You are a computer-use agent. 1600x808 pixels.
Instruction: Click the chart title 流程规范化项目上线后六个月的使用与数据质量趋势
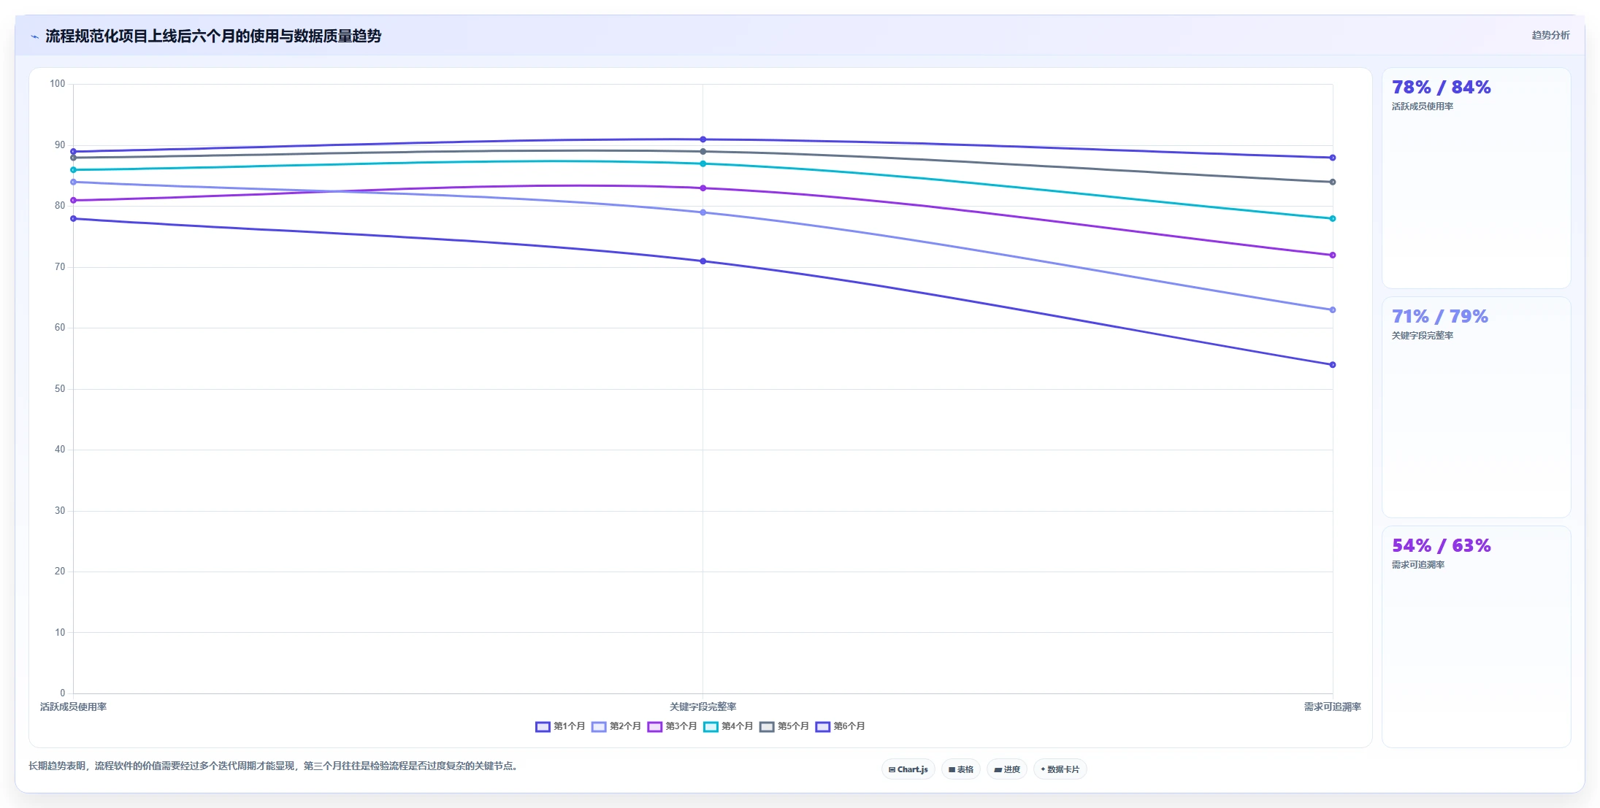point(213,36)
